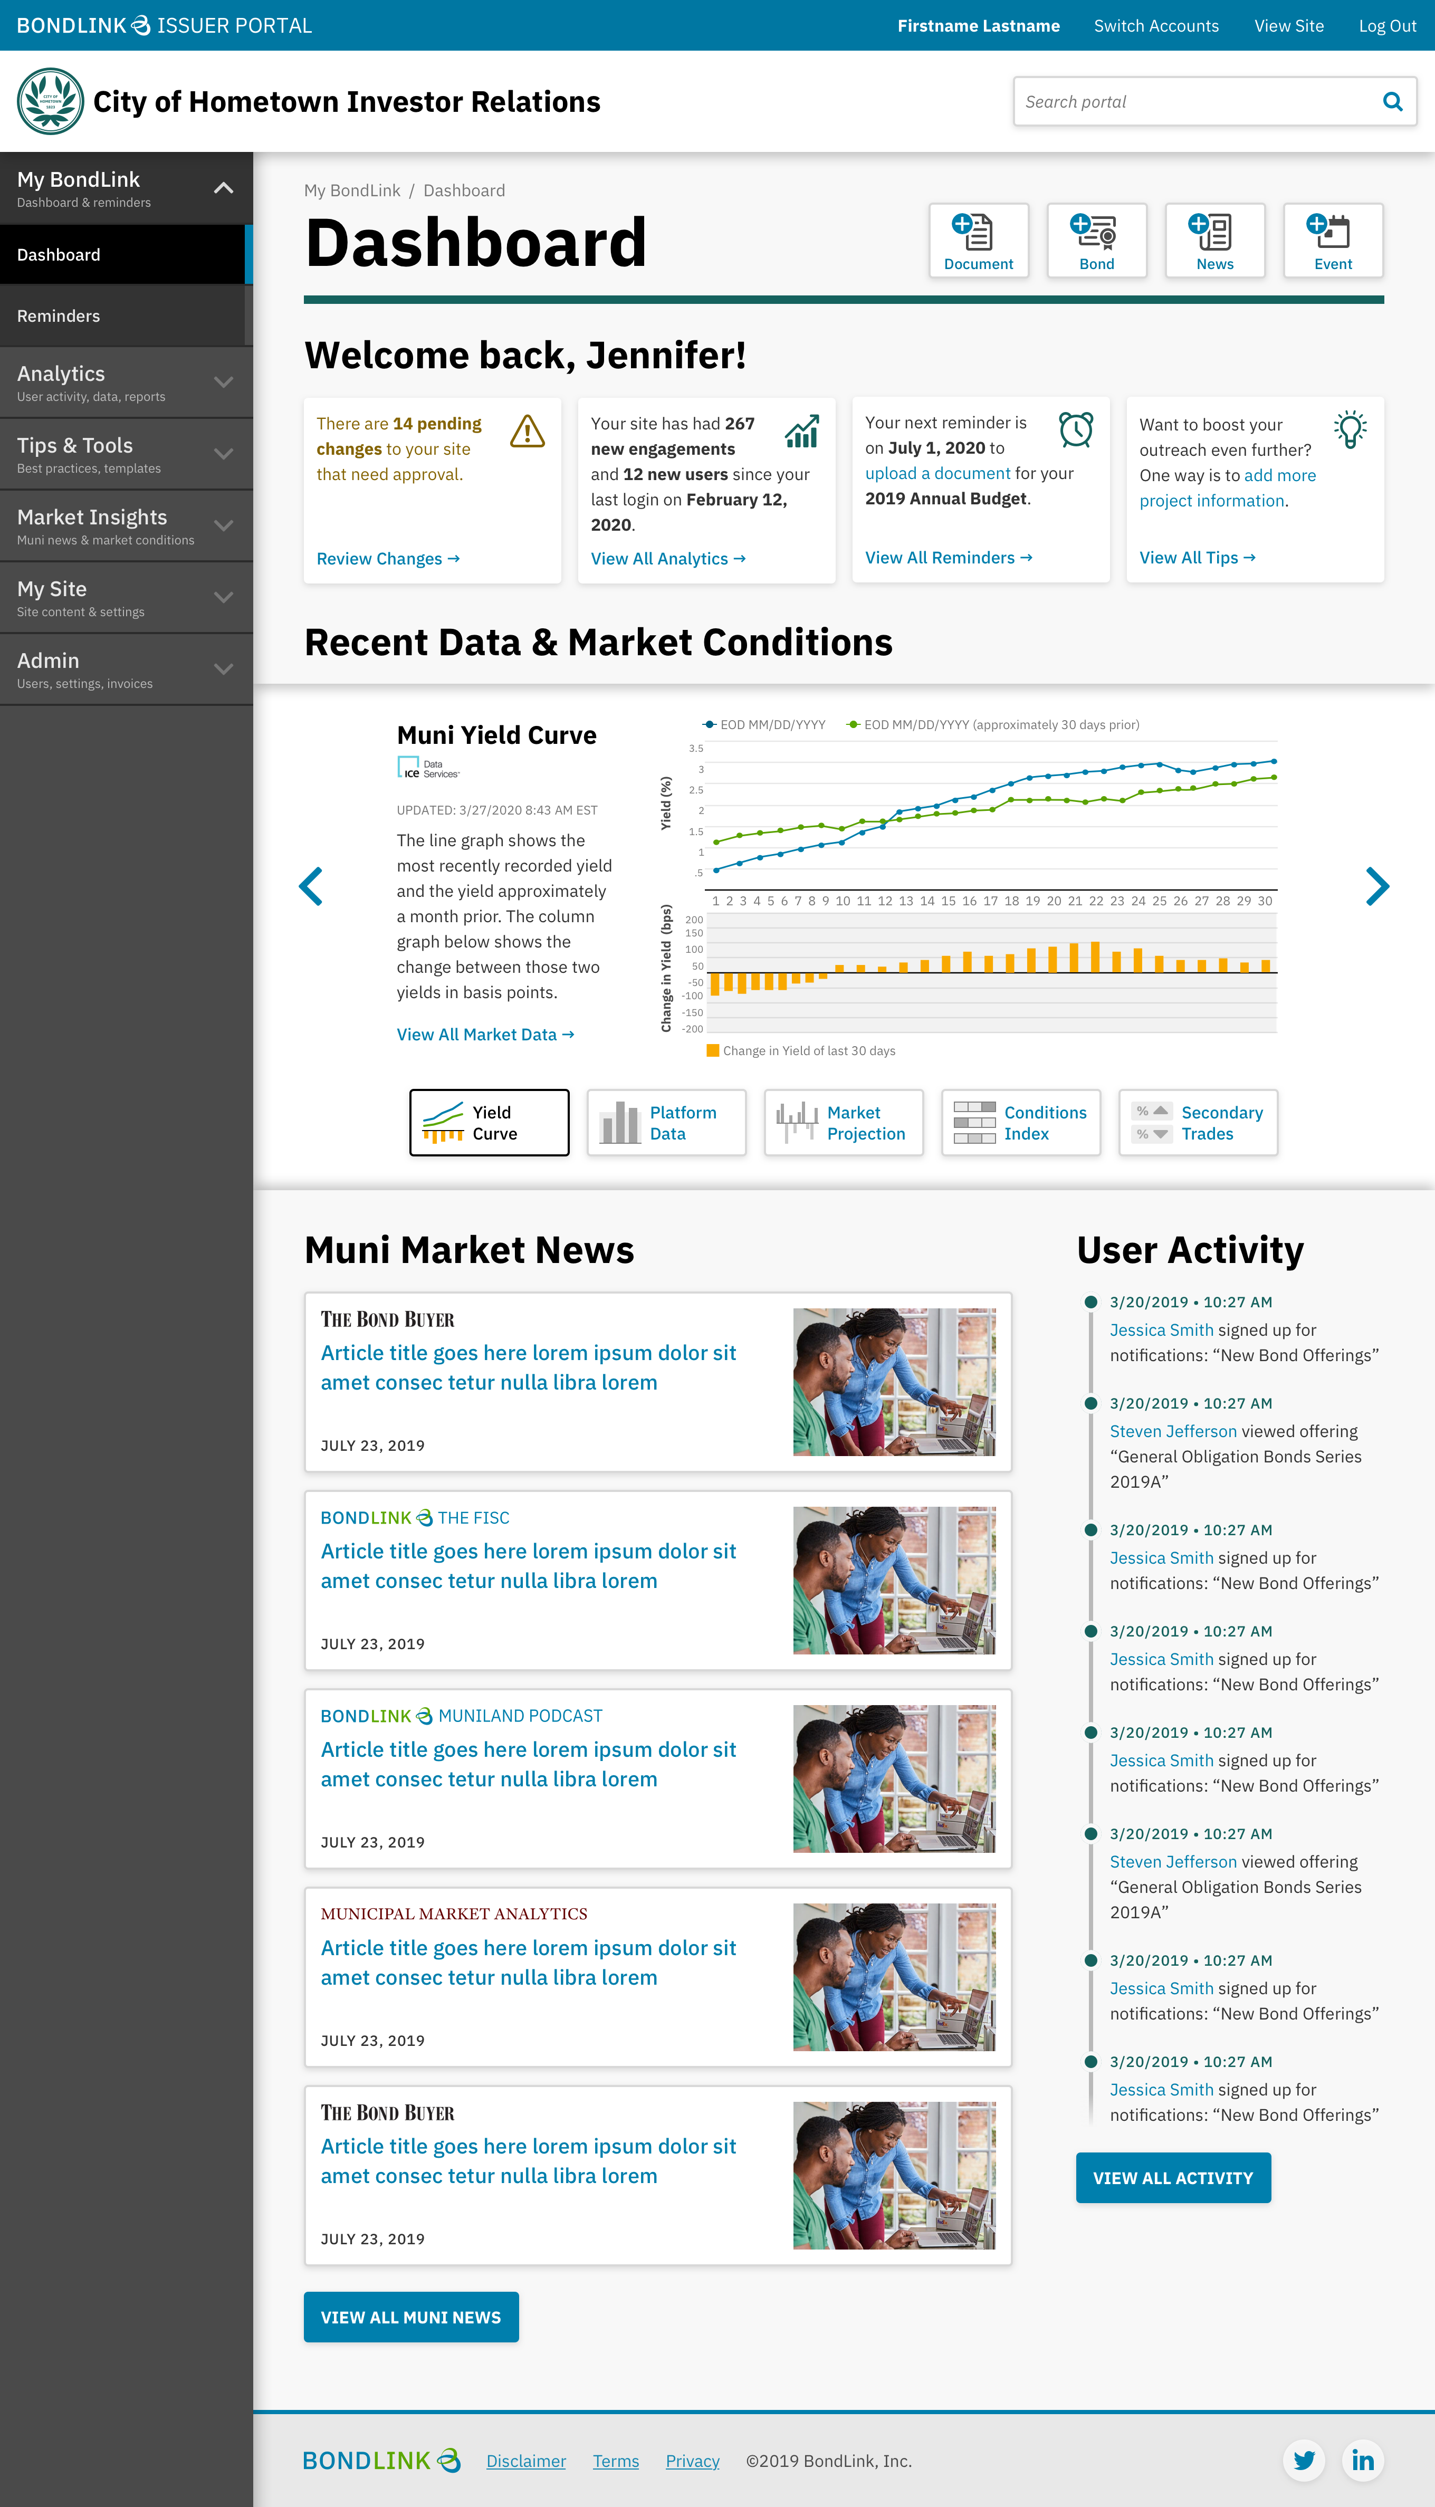Go to next market data chart

click(1377, 886)
